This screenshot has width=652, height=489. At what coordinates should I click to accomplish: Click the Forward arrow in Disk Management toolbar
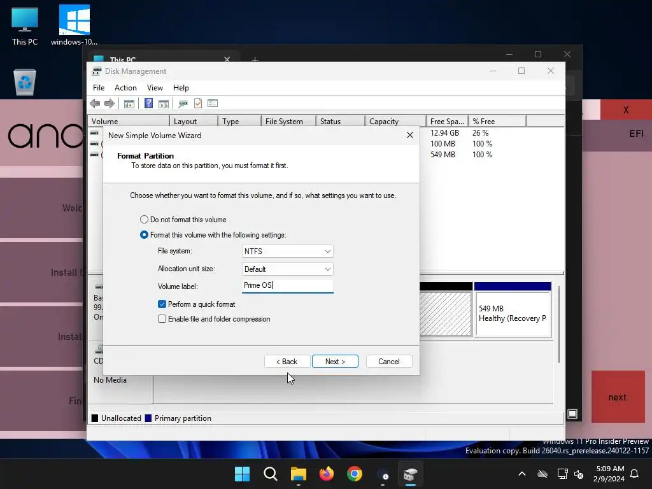click(x=110, y=104)
